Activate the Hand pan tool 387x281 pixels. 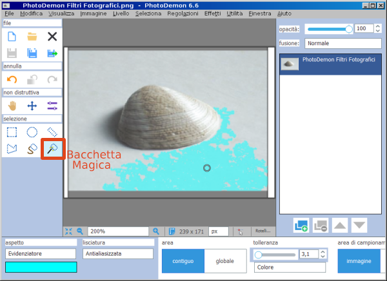[12, 105]
